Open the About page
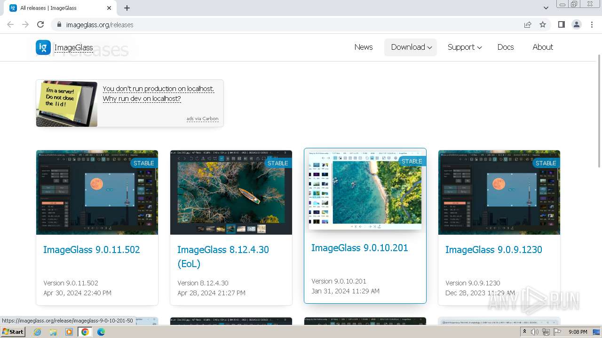Image resolution: width=602 pixels, height=338 pixels. click(543, 47)
